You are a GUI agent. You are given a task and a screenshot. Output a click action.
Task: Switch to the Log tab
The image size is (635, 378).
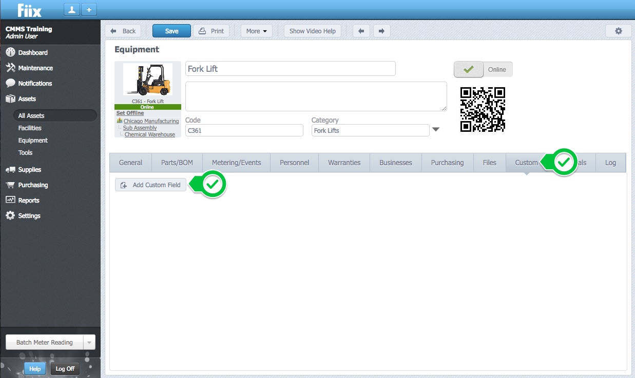[x=610, y=163]
